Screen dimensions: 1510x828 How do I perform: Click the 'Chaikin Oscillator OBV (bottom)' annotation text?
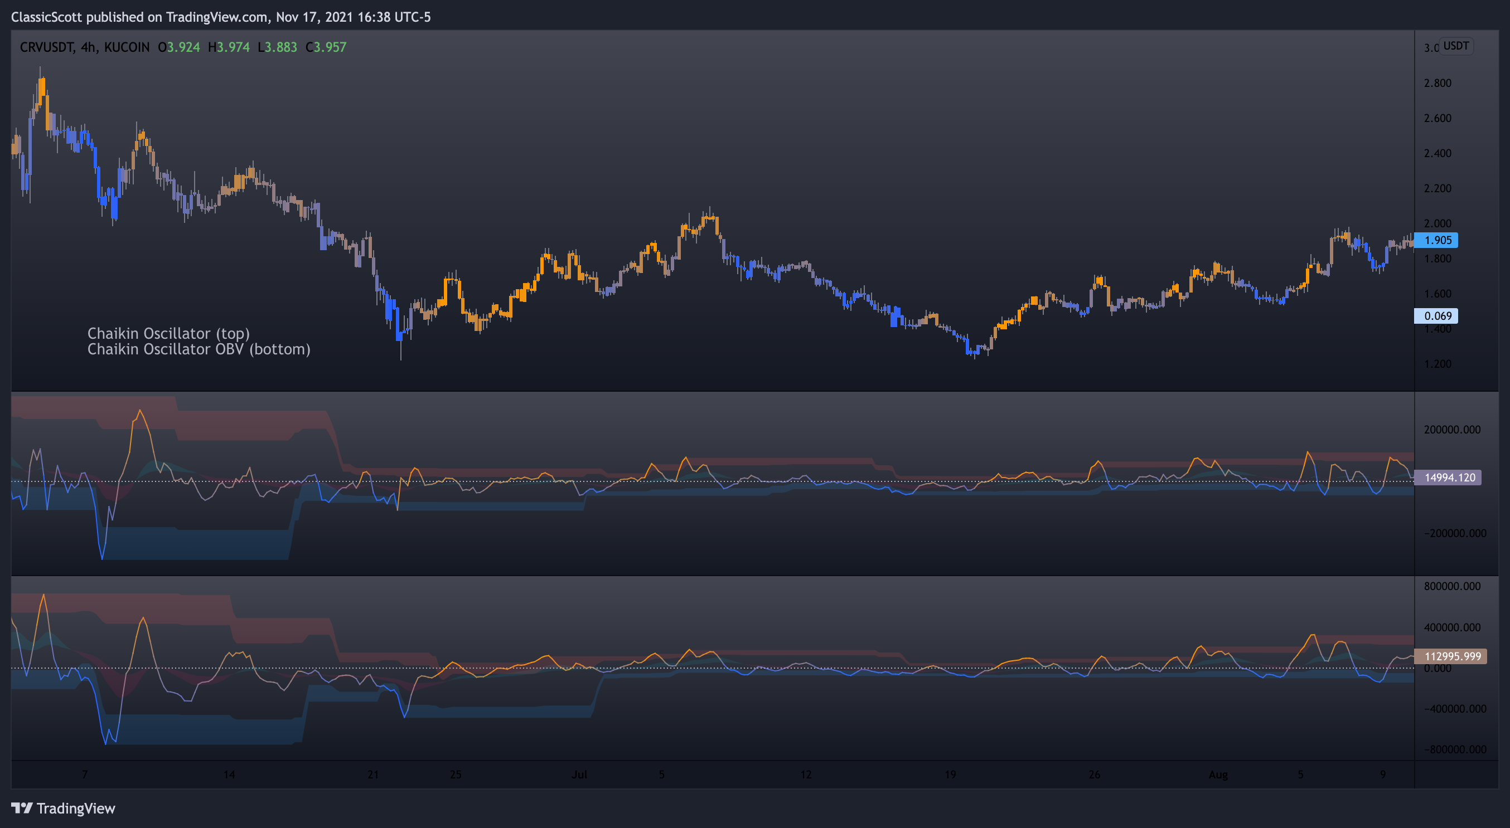[199, 349]
